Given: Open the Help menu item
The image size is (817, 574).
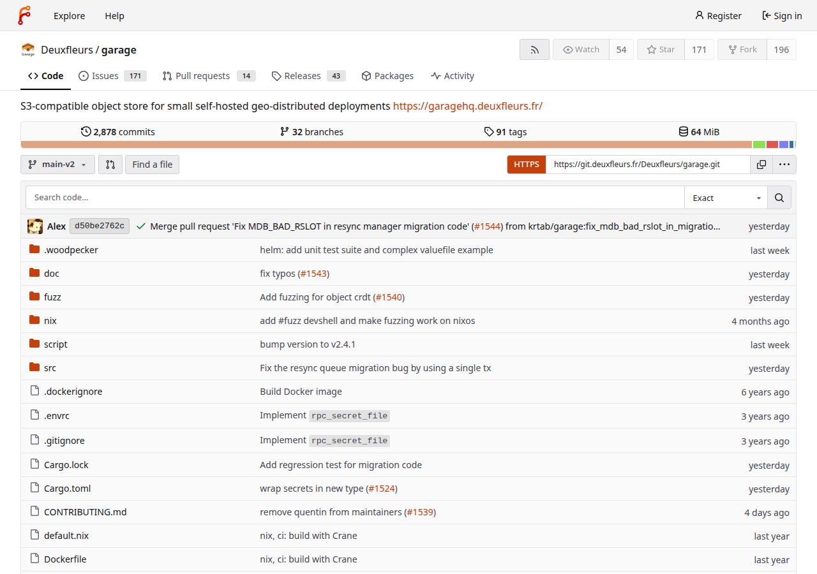Looking at the screenshot, I should click(x=114, y=15).
